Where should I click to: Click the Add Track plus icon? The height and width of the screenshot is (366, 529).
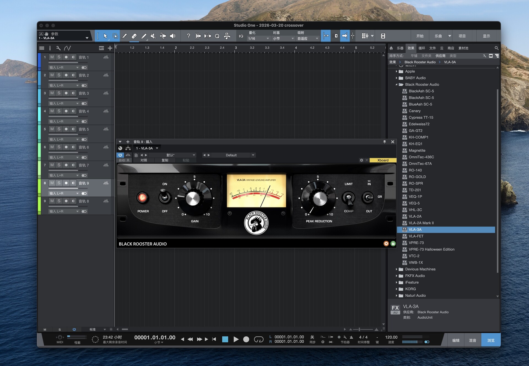click(x=110, y=48)
